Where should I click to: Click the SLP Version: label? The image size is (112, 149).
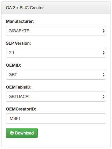click(x=18, y=43)
